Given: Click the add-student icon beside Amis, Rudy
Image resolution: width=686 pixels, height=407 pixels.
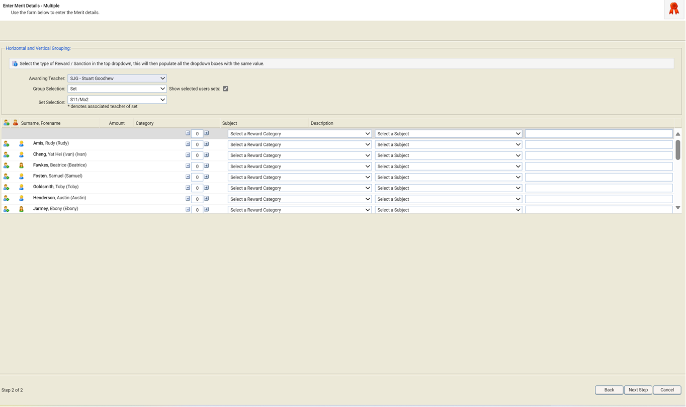Looking at the screenshot, I should (6, 144).
